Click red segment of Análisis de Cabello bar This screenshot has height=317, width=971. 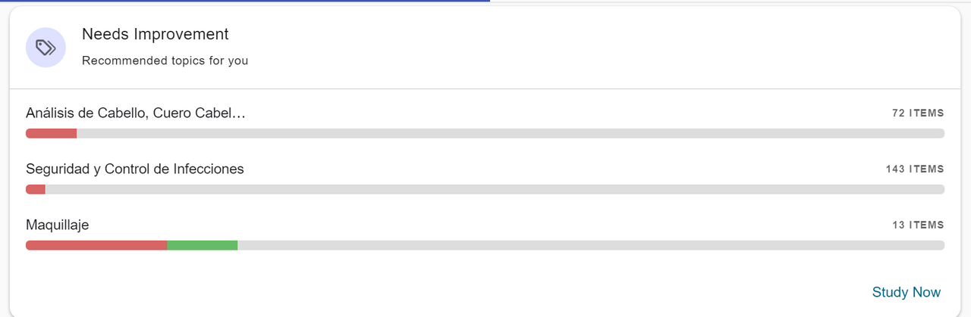point(51,134)
